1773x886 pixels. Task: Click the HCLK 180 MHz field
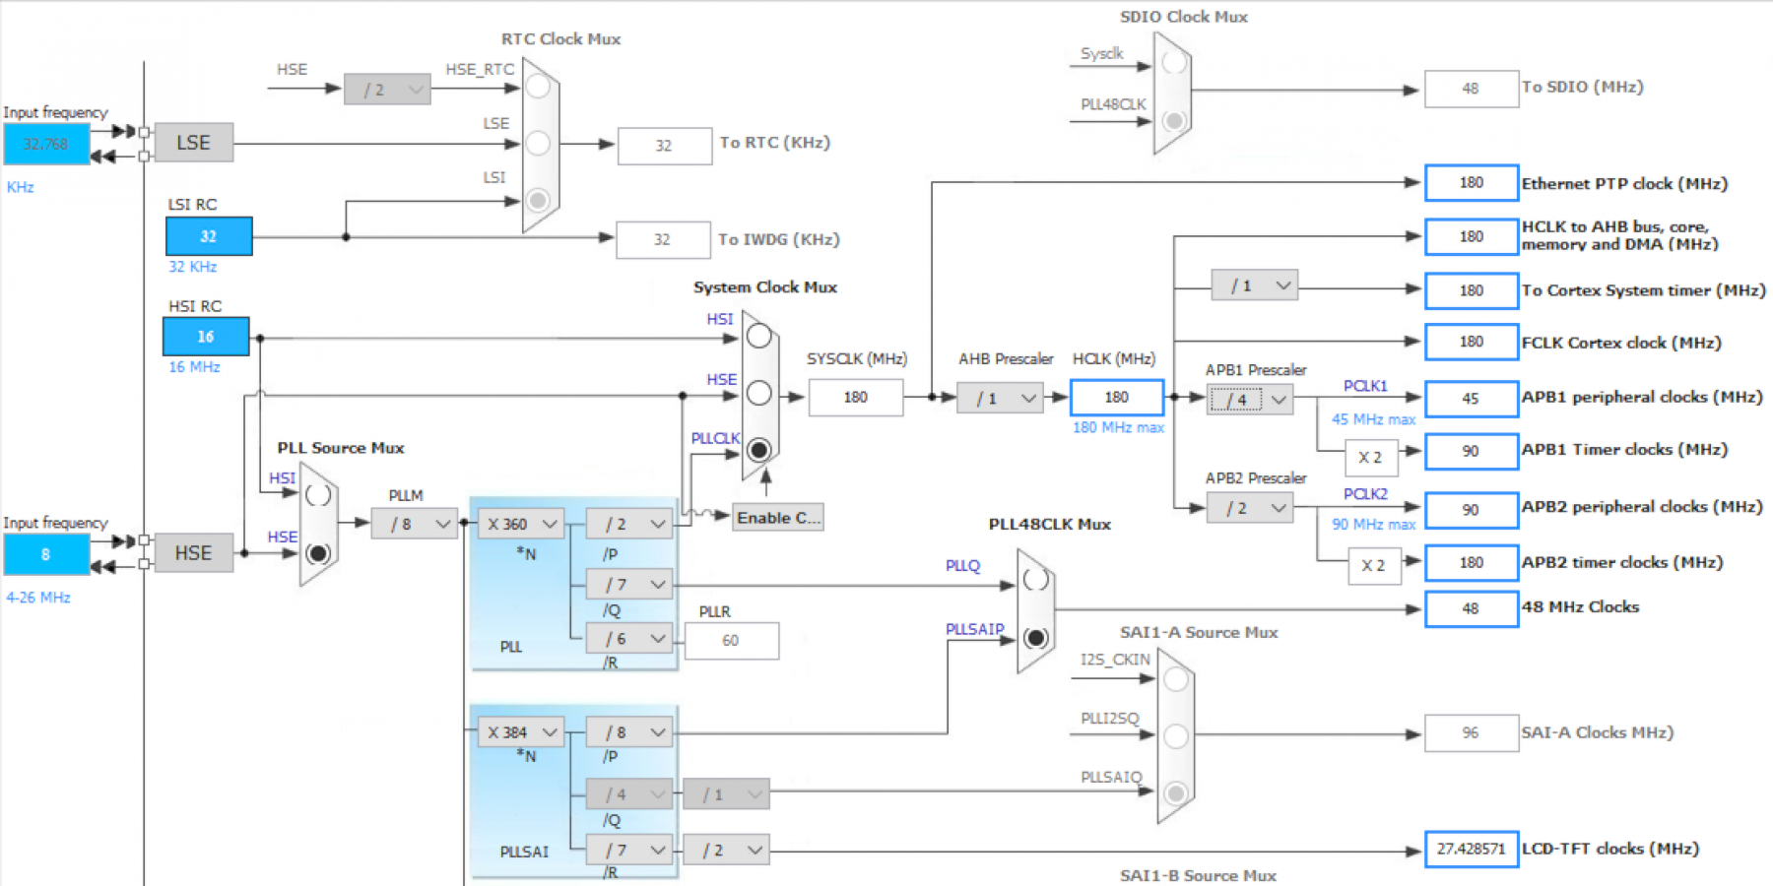click(1117, 398)
